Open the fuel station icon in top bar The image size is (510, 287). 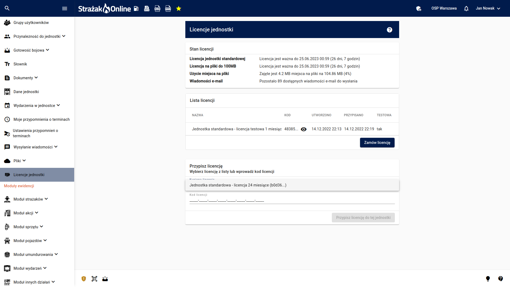(136, 9)
